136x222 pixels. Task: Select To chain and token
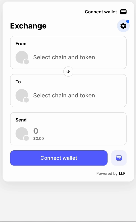[64, 95]
